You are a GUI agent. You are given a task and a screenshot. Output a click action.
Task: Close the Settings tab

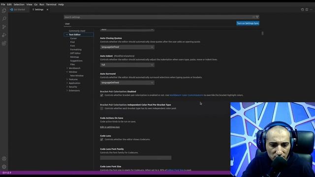pos(47,9)
